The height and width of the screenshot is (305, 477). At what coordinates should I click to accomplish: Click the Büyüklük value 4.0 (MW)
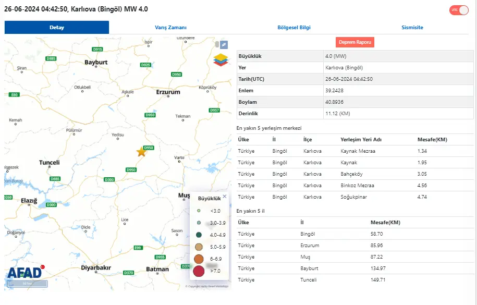336,56
